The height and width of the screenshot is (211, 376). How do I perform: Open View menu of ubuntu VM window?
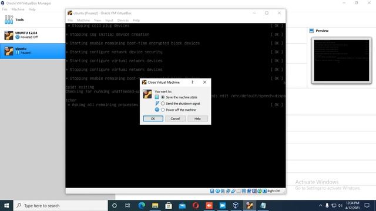pyautogui.click(x=98, y=21)
